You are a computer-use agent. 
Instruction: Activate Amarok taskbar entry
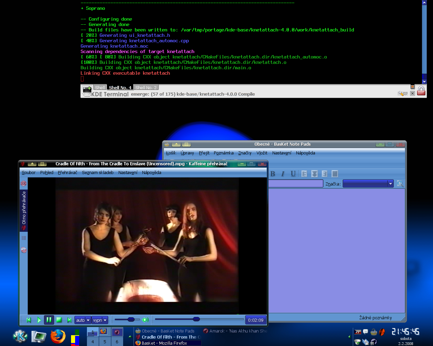tap(235, 331)
